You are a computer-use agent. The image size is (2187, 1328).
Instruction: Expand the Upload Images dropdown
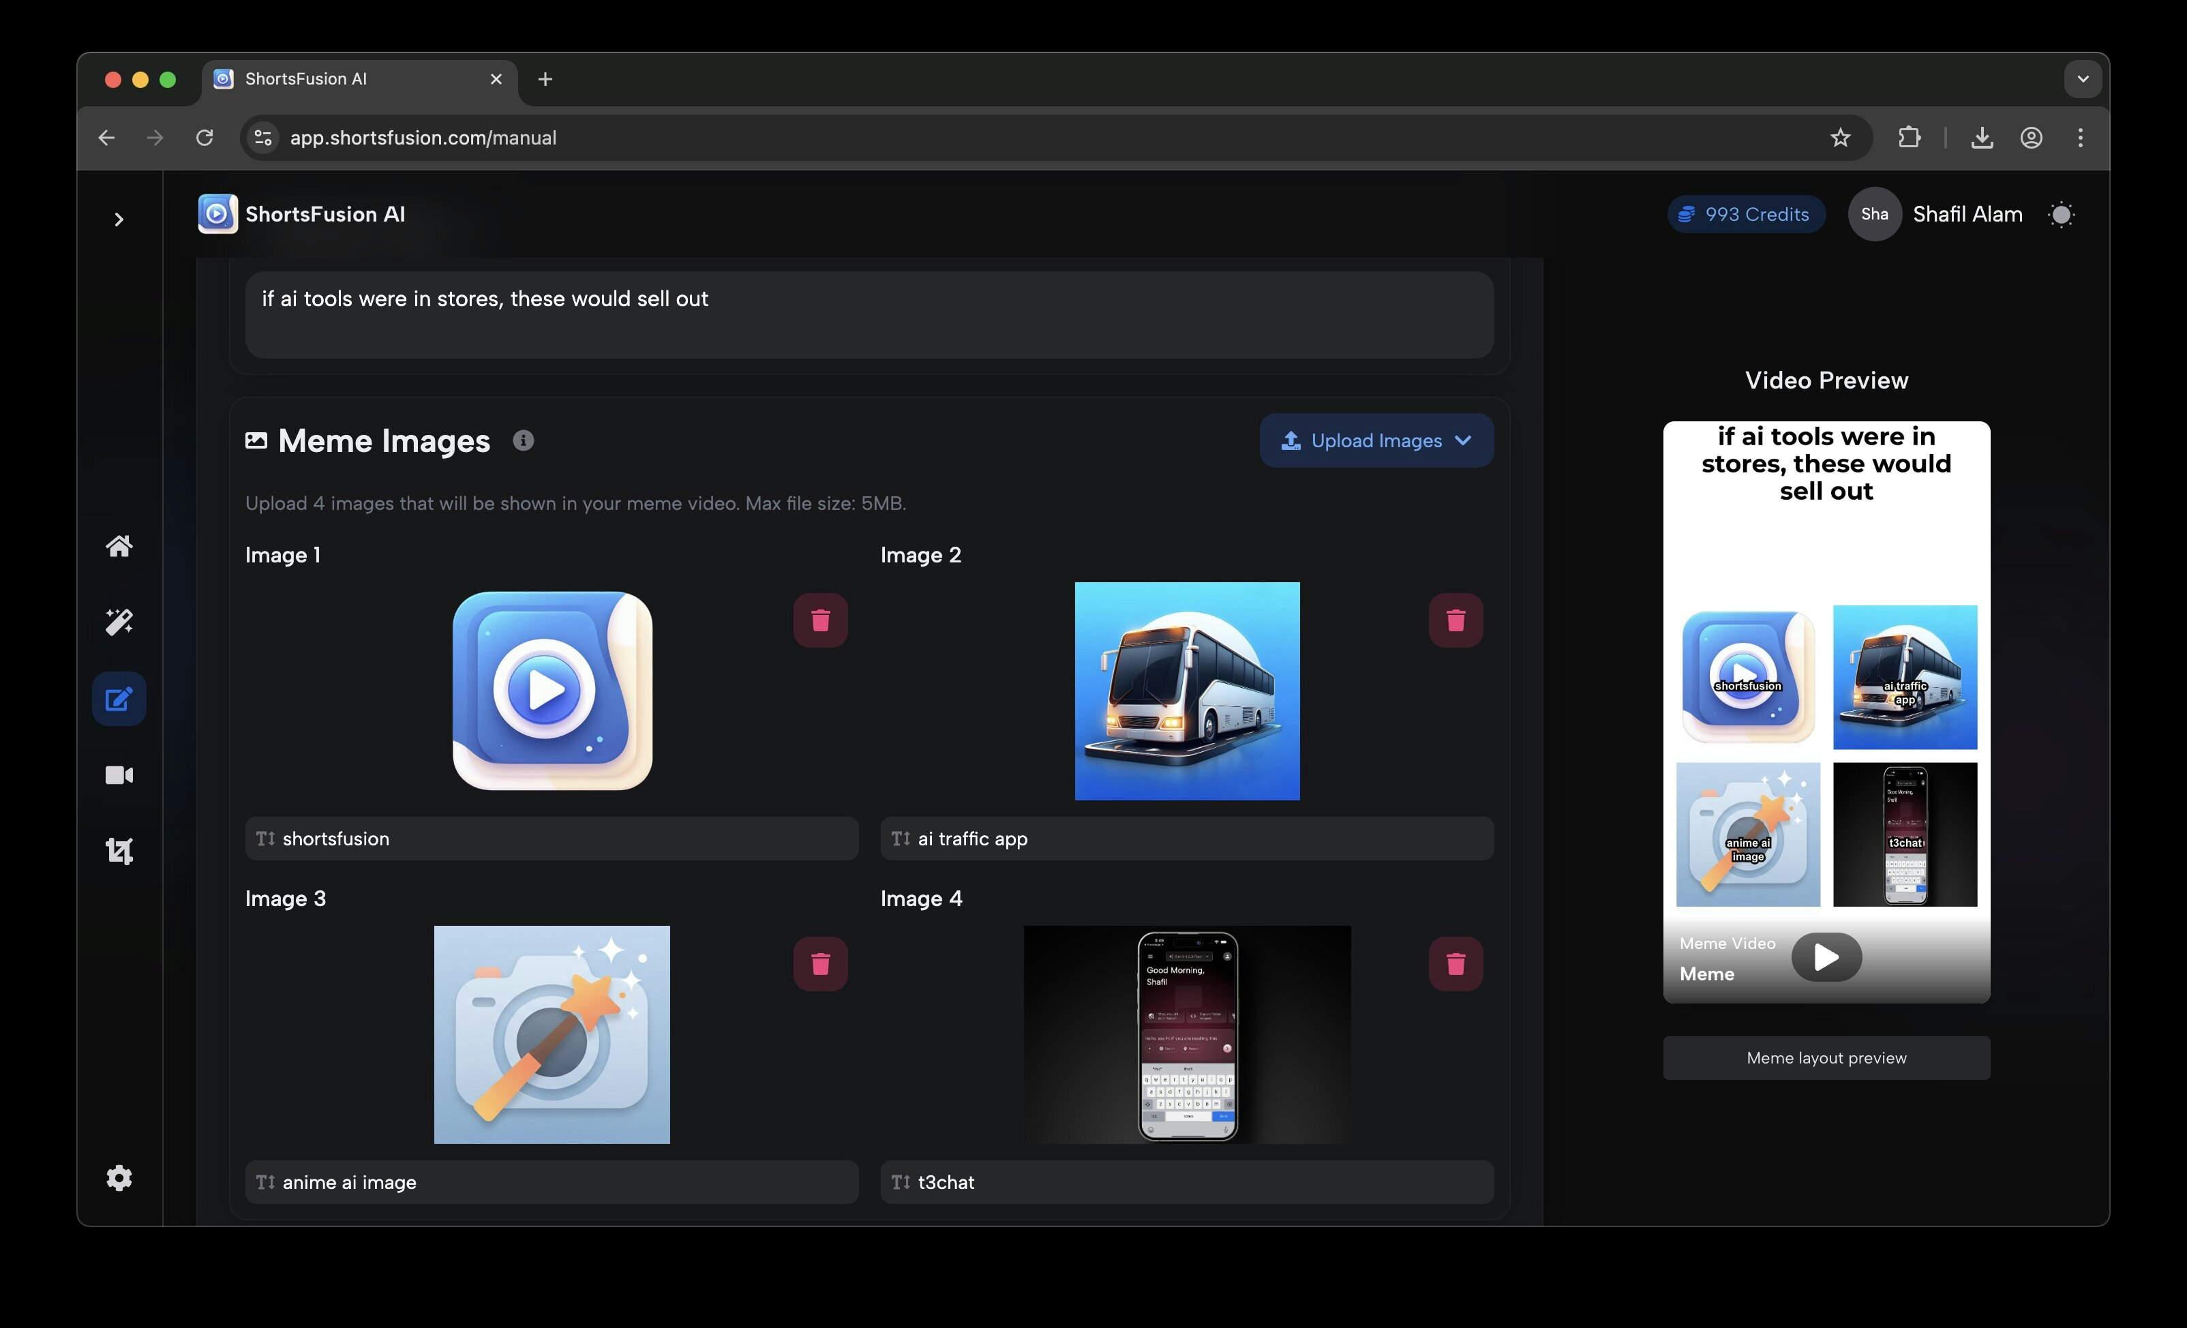tap(1376, 440)
